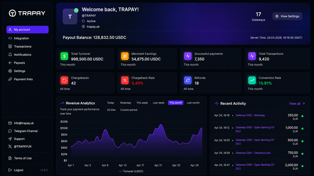Open Support link in sidebar
Viewport: 314px width, 176px height.
(x=19, y=139)
